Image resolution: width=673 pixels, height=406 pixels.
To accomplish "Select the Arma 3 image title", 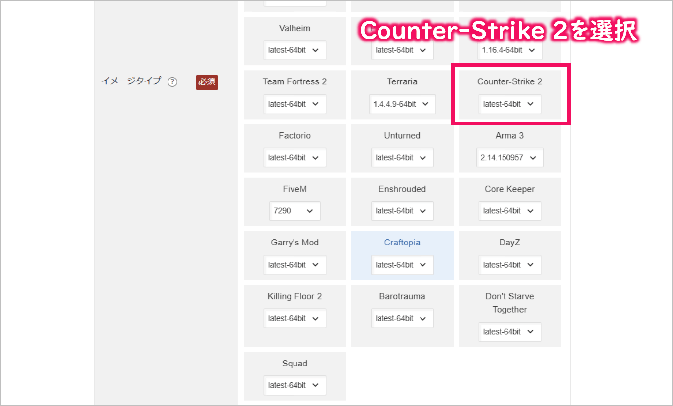I will [509, 135].
